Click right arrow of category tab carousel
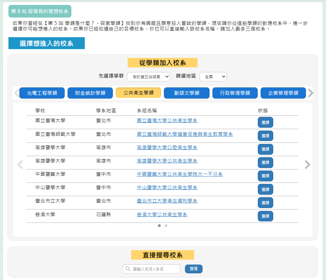Viewport: 326px width, 280px height. 310,93
